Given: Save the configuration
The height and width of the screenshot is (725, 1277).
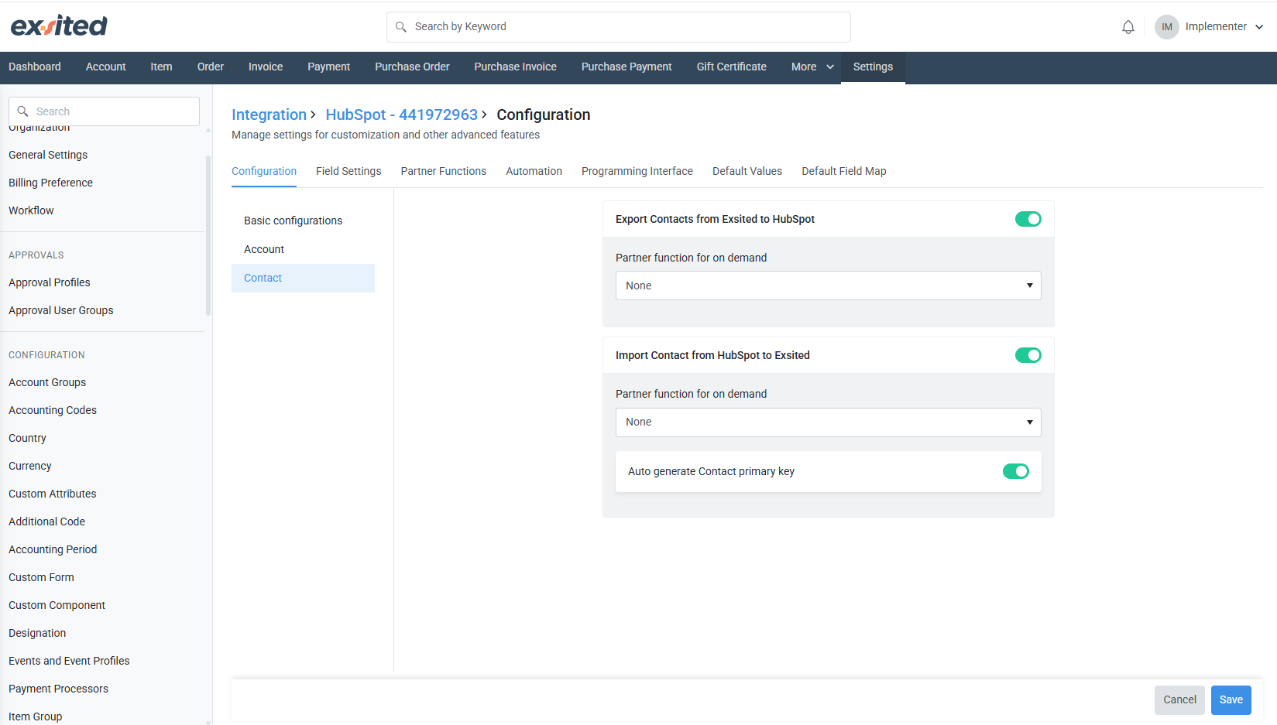Looking at the screenshot, I should 1231,700.
